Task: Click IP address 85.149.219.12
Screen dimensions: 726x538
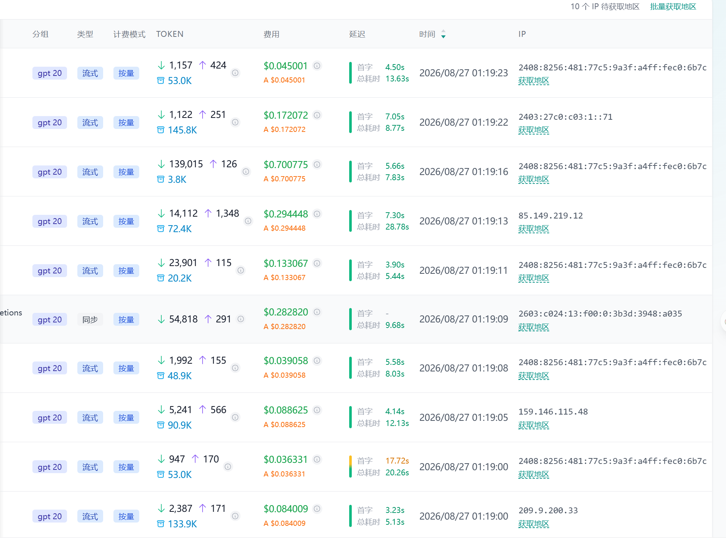Action: (551, 216)
